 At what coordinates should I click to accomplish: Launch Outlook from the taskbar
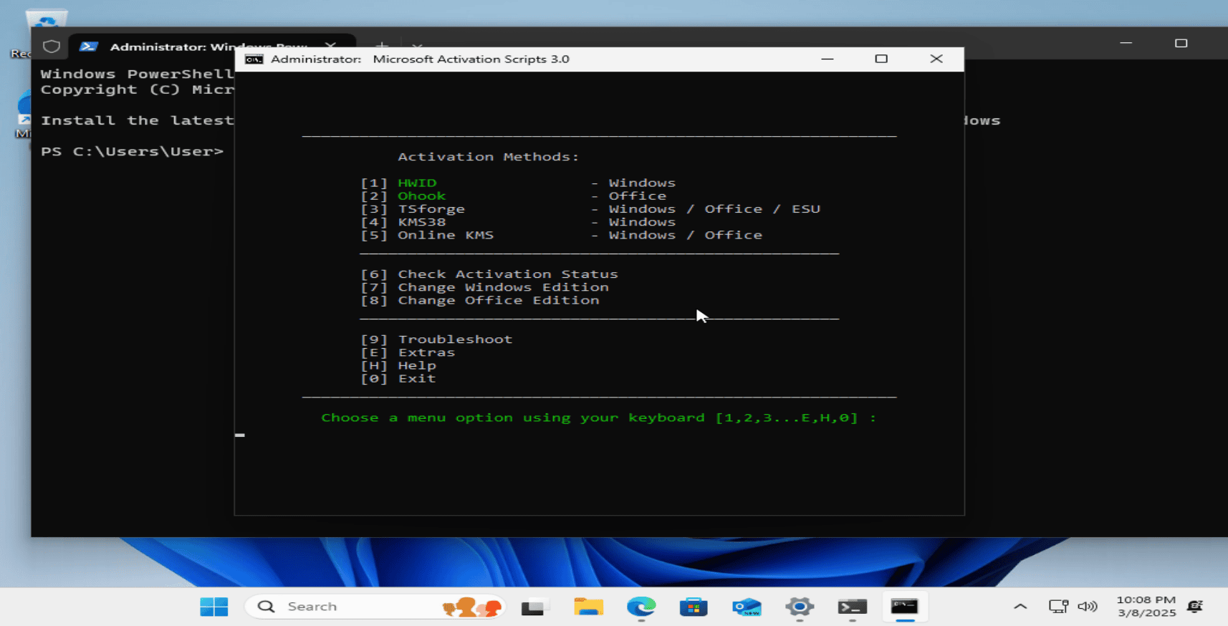(747, 607)
